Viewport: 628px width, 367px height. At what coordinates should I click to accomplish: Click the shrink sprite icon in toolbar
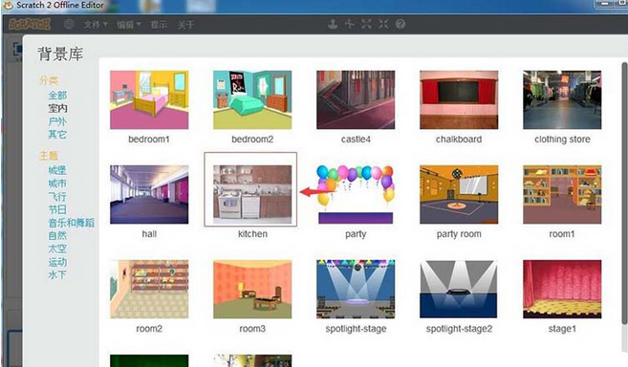[x=383, y=24]
